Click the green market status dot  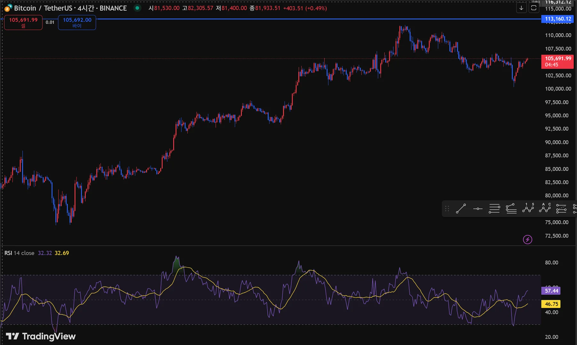tap(137, 8)
